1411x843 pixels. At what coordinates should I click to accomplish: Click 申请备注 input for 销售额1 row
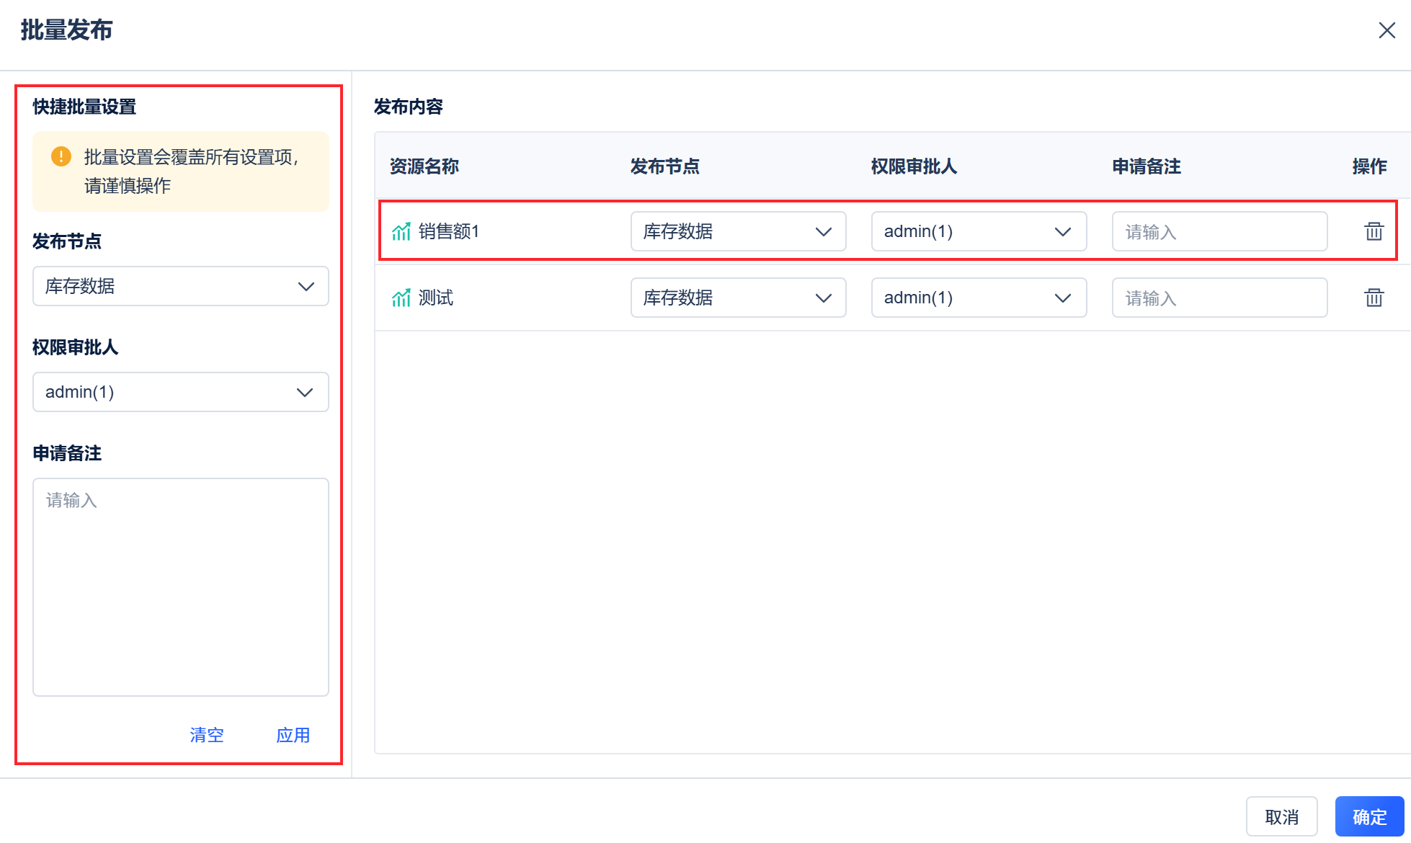click(1219, 231)
